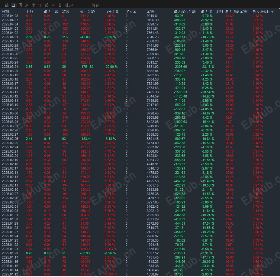Click the -2398.66 floating loss cell
This screenshot has height=277, width=280.
pyautogui.click(x=181, y=67)
